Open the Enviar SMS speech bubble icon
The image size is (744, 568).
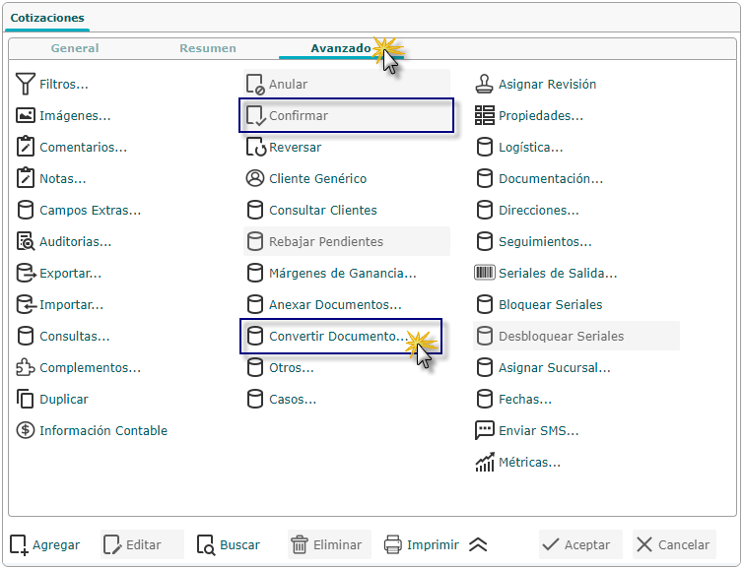point(485,430)
